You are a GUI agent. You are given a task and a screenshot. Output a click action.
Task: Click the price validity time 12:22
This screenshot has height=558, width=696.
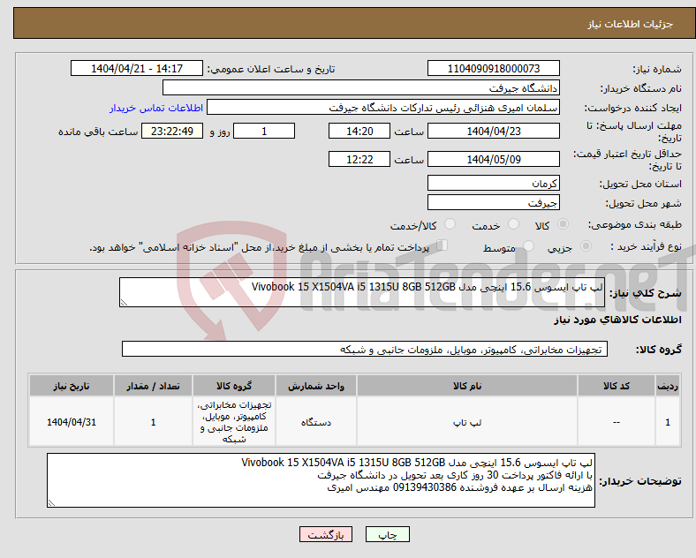[359, 159]
